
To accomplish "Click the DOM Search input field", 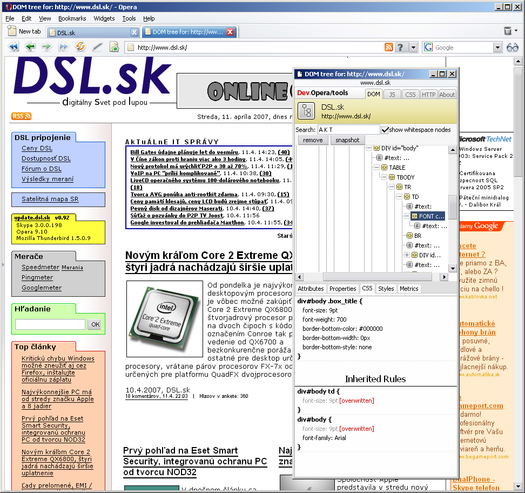I will [348, 130].
